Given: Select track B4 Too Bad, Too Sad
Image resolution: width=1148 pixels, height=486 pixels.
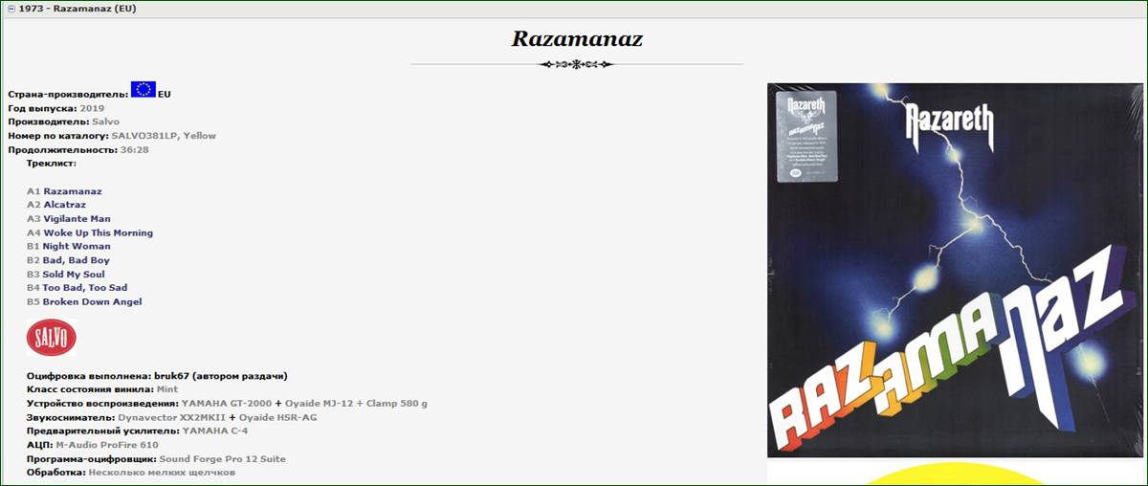Looking at the screenshot, I should [x=77, y=287].
